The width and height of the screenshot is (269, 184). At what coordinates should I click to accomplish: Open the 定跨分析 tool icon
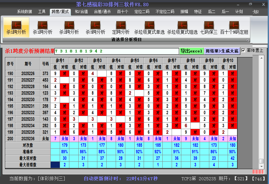click(x=121, y=27)
